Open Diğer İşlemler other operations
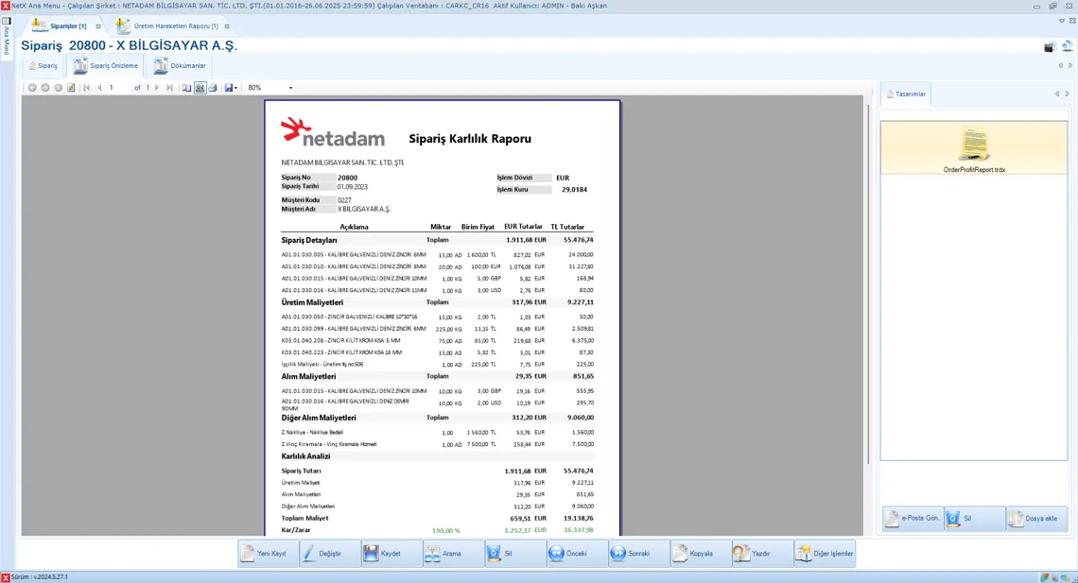The height and width of the screenshot is (583, 1078). (x=825, y=554)
